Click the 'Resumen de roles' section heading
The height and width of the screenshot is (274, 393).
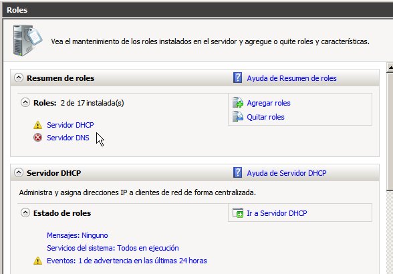60,78
